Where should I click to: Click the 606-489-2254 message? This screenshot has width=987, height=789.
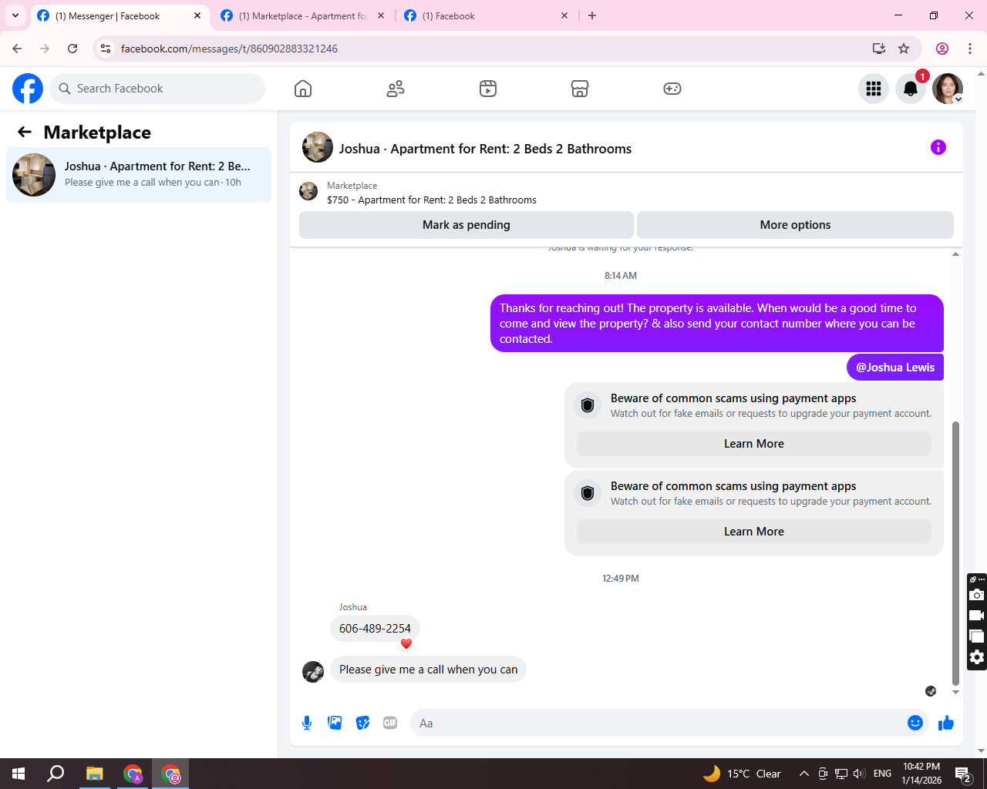pyautogui.click(x=375, y=629)
